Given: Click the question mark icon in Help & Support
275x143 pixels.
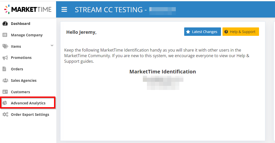Looking at the screenshot, I should click(226, 31).
